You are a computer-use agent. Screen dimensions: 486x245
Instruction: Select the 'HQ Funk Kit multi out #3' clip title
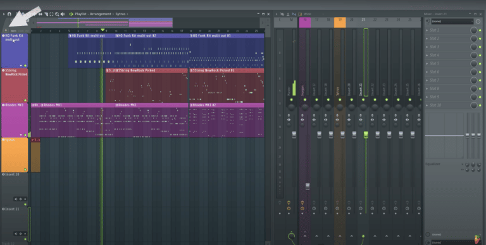click(212, 35)
